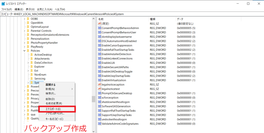Click the Registry Editor title bar icon
Viewport: 264px width, 133px height.
3,4
